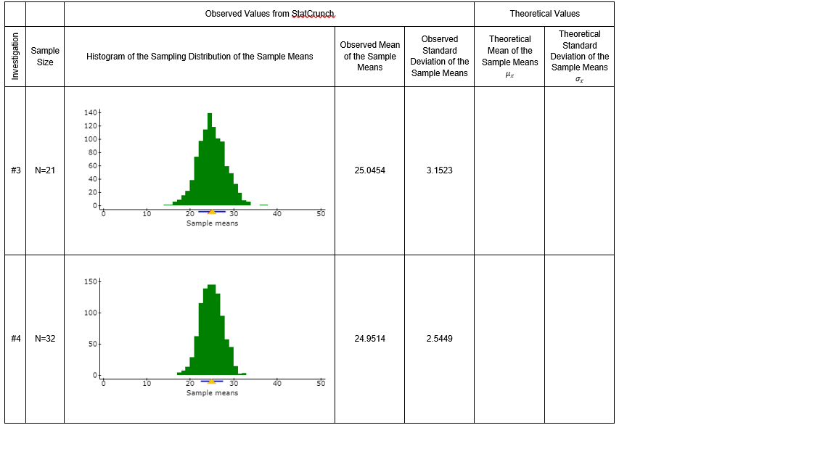Viewport: 836px width, 470px height.
Task: Click the empty Theoretical Mean cell for investigation #3
Action: (x=509, y=170)
